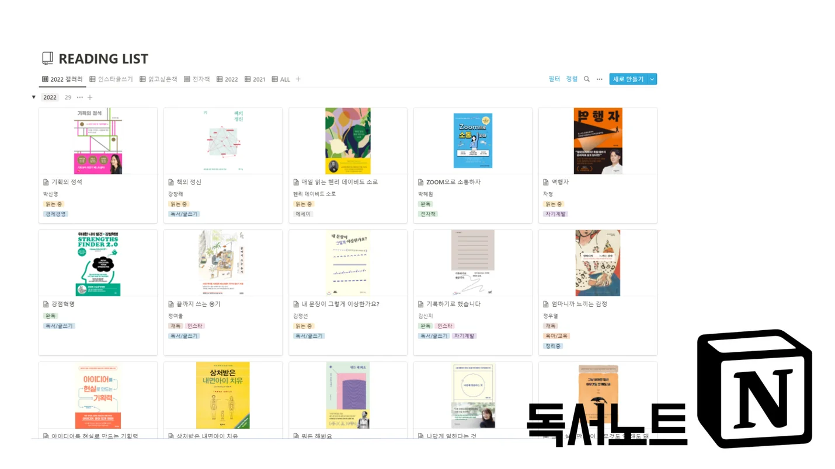
Task: Open page icon of 기획의 정석 card
Action: (46, 182)
